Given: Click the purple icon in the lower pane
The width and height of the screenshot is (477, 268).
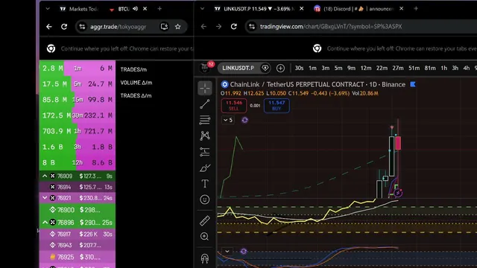Looking at the screenshot, I should 244,252.
